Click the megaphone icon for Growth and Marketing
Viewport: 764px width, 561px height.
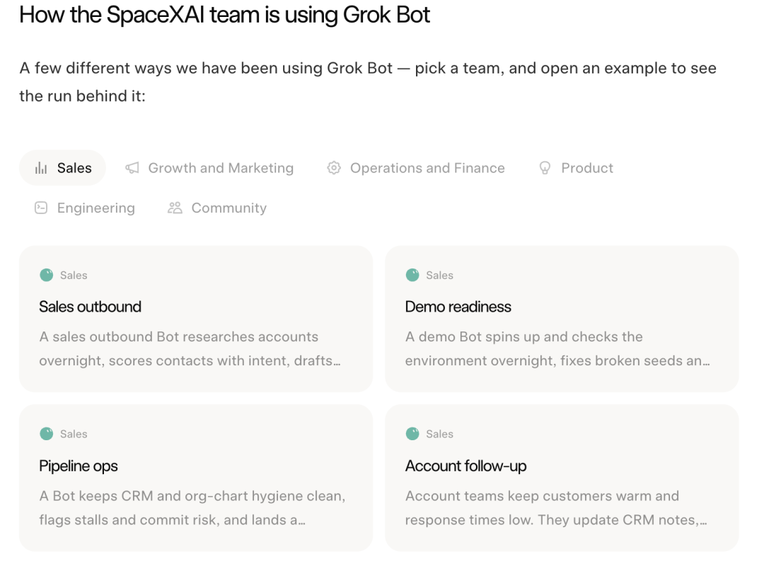(x=132, y=168)
